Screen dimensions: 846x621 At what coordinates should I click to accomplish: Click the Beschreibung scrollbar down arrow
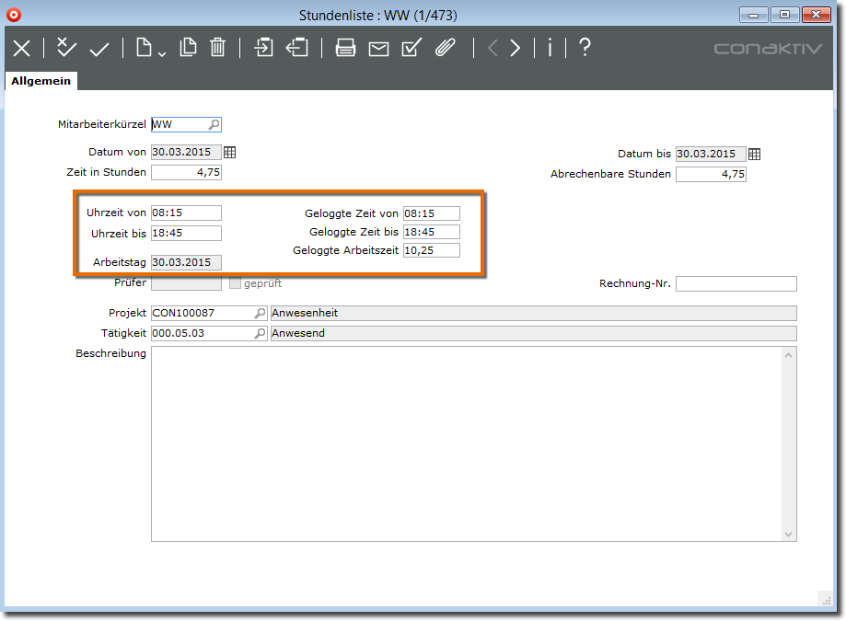789,534
